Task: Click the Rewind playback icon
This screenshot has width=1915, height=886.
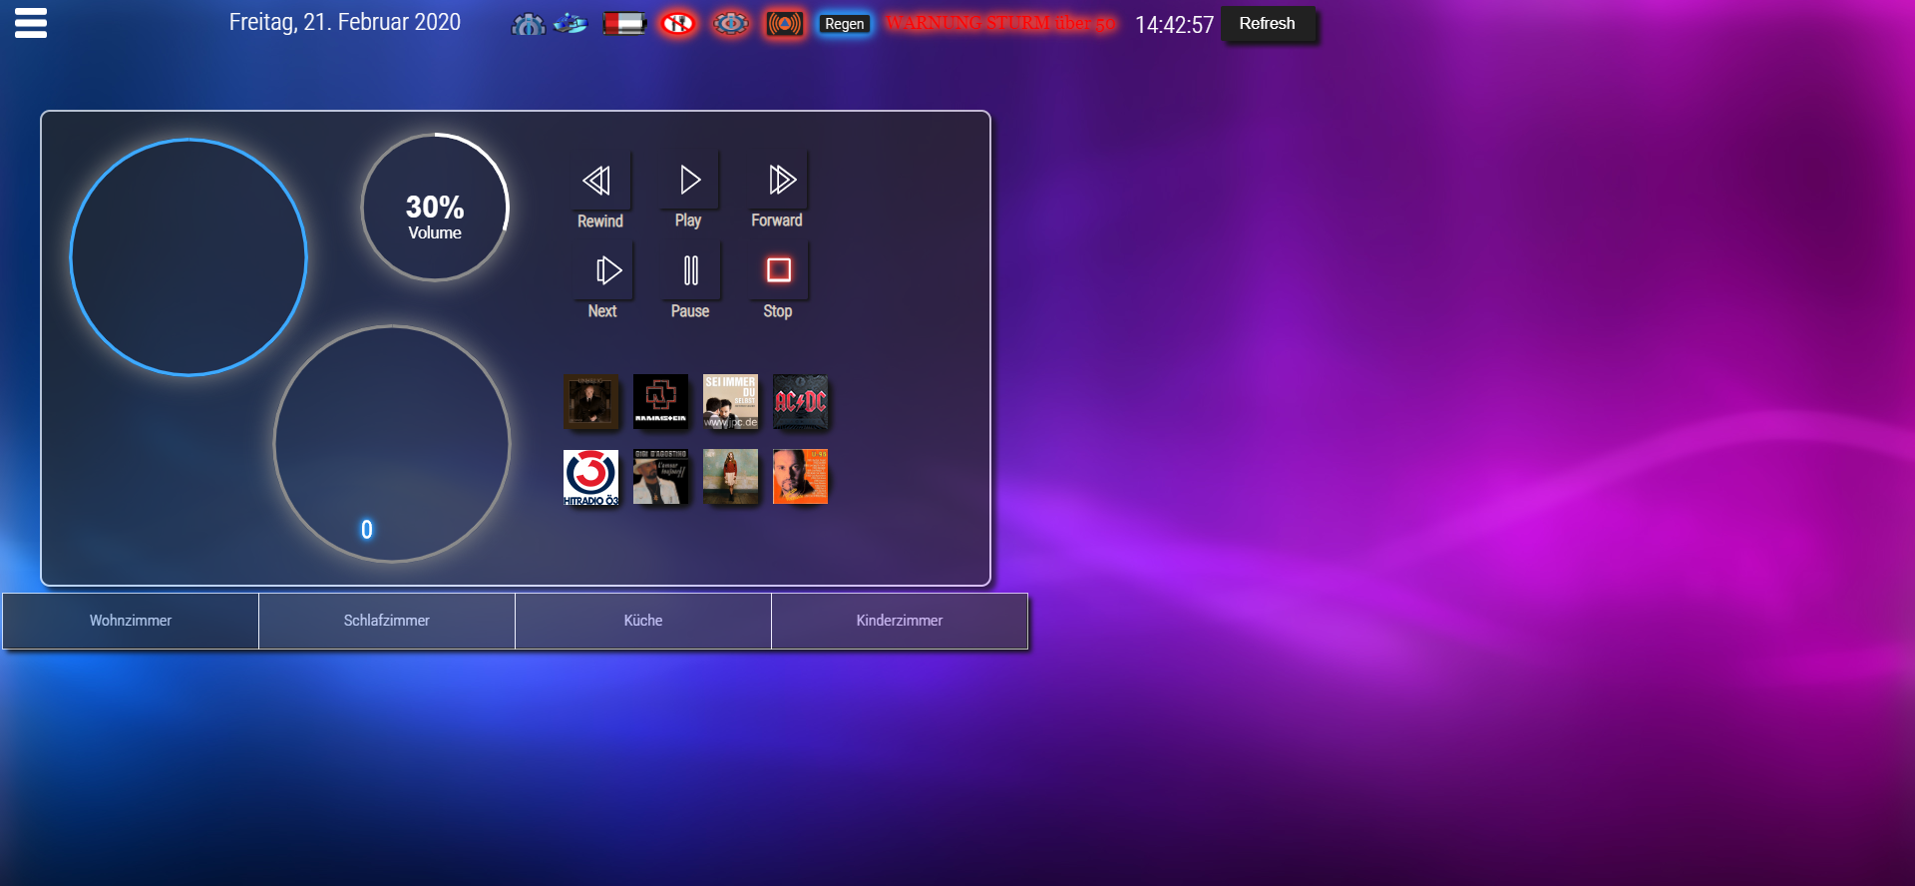Action: (x=598, y=182)
